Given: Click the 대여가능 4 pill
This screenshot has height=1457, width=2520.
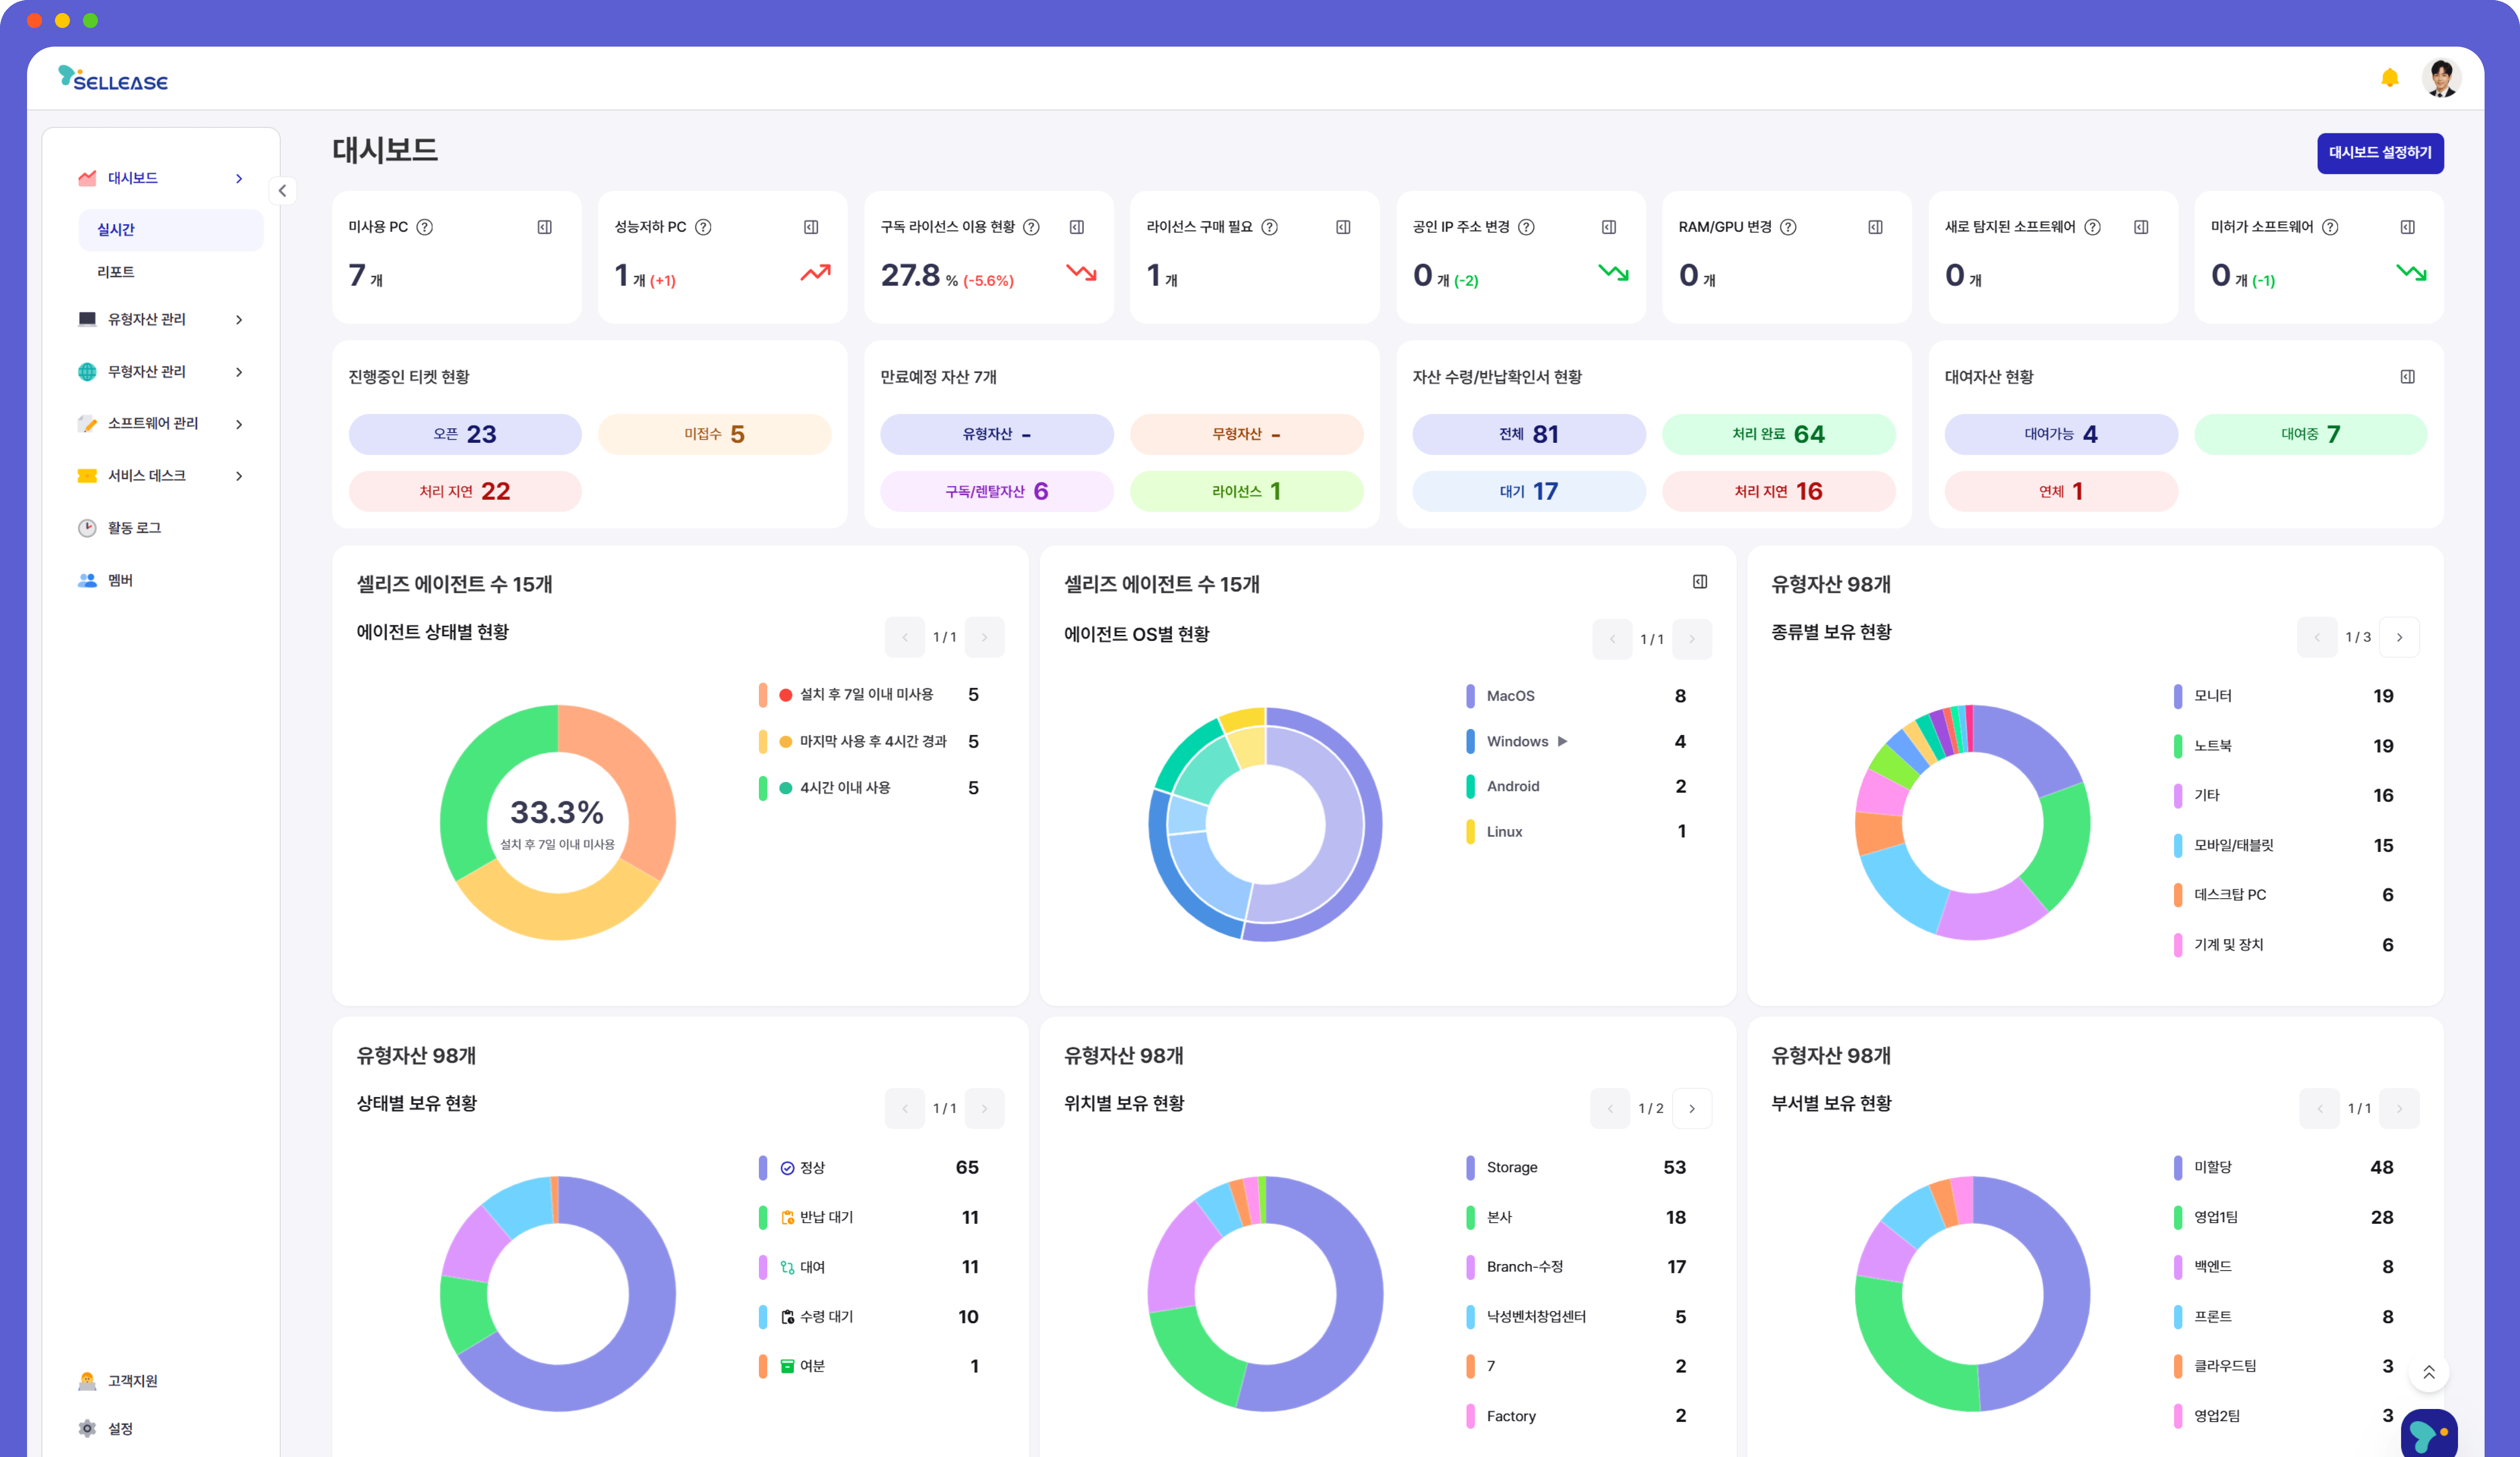Looking at the screenshot, I should click(x=2061, y=434).
